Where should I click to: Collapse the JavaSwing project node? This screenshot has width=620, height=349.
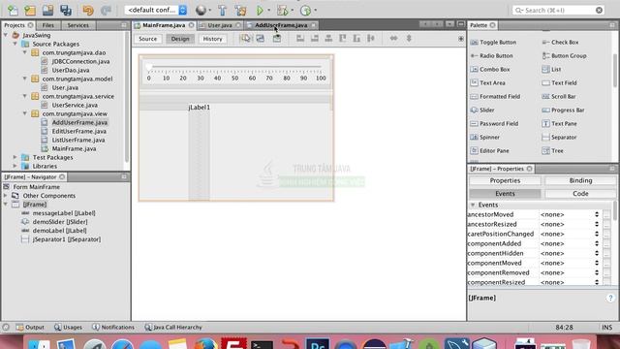tap(6, 35)
